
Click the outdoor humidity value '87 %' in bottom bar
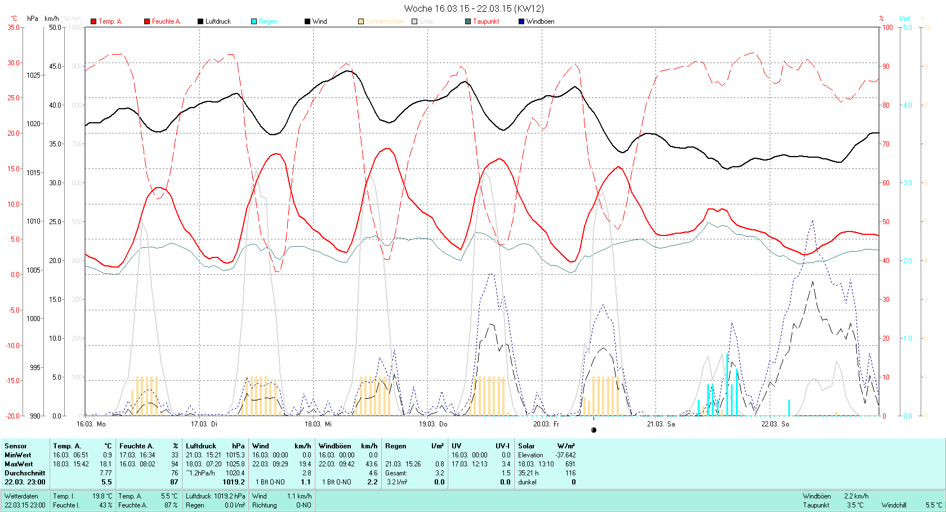pyautogui.click(x=171, y=505)
